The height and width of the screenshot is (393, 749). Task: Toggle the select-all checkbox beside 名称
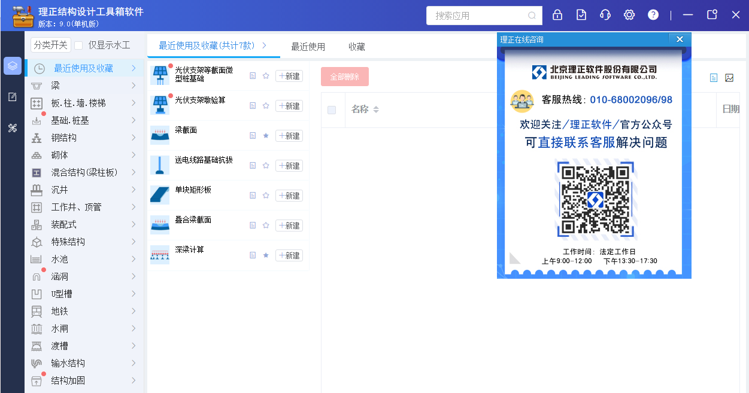(332, 109)
